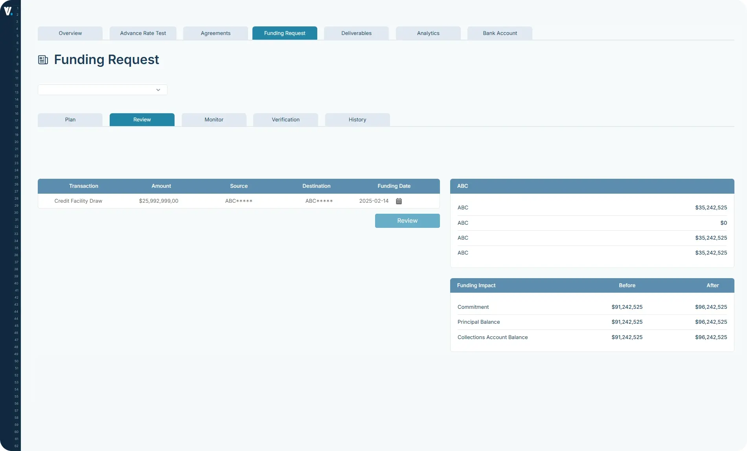Screen dimensions: 747x451
Task: Click the funding date value 2025-02-14
Action: pyautogui.click(x=373, y=201)
